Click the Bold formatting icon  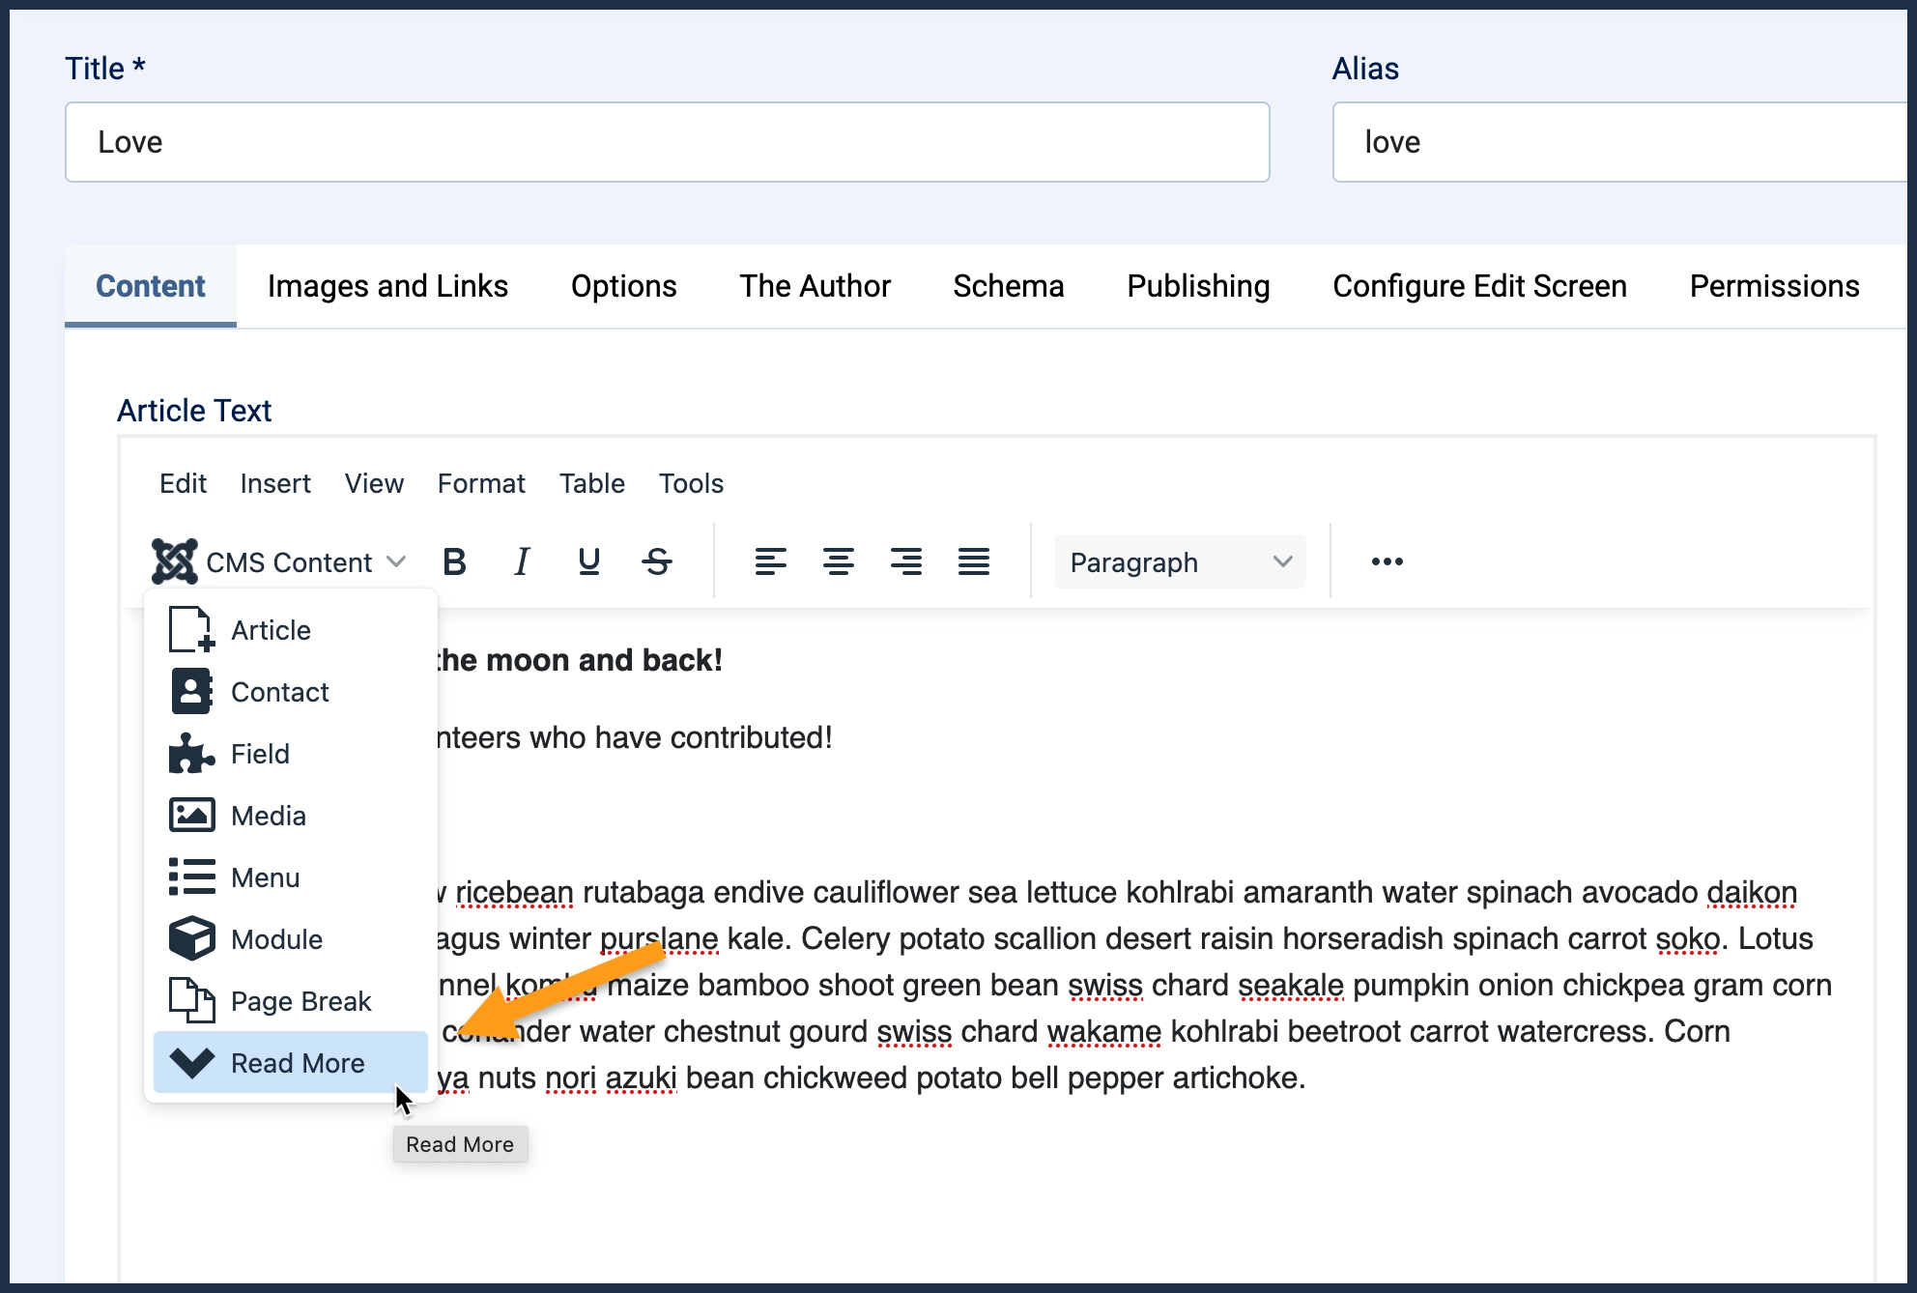(x=454, y=561)
